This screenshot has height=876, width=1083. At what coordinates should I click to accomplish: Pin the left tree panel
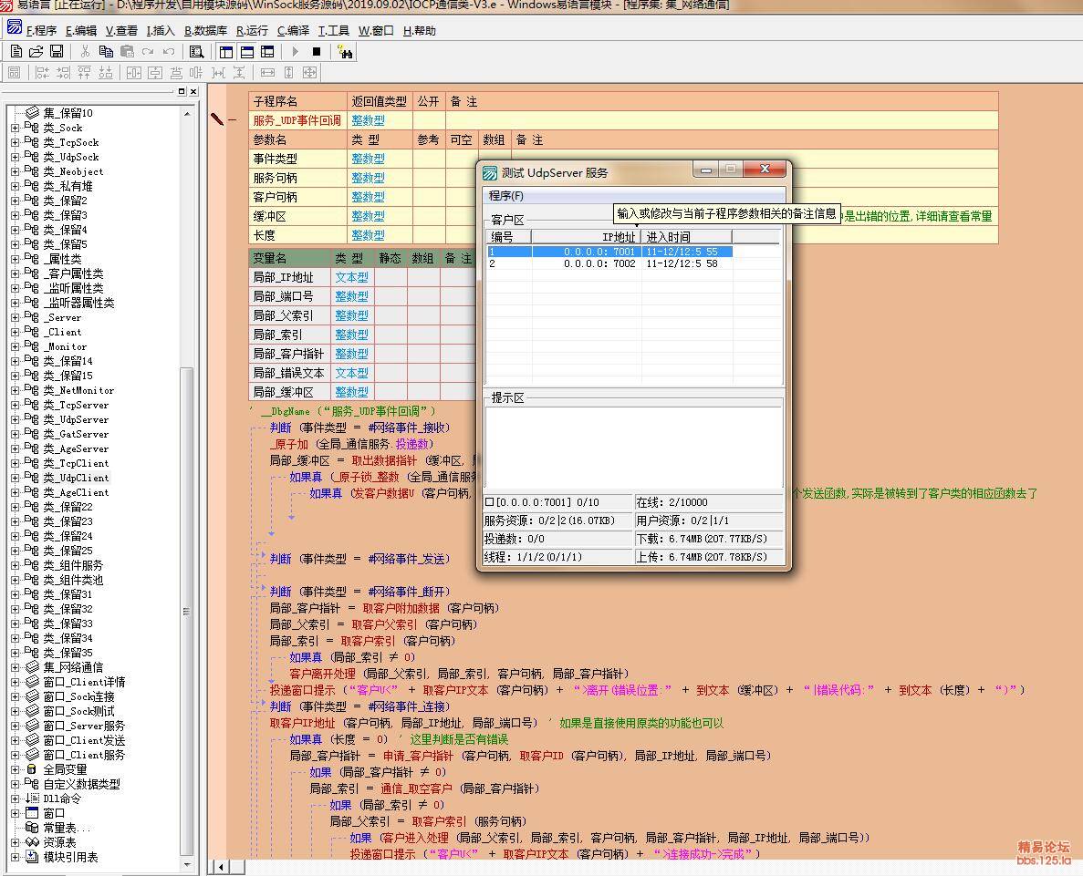click(x=182, y=91)
